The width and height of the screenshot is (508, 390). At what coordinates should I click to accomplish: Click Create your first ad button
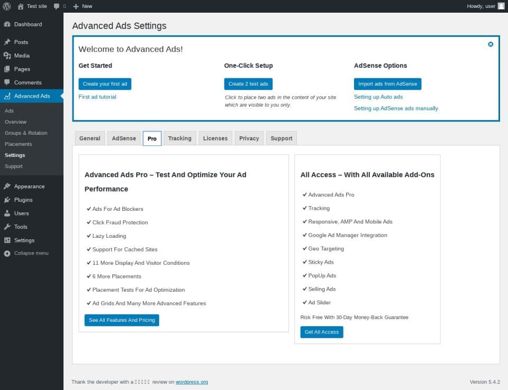click(x=105, y=84)
